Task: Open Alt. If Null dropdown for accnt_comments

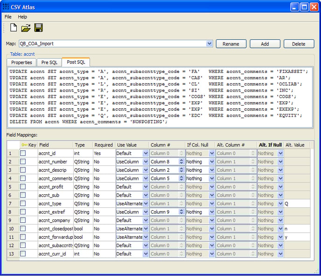Action: click(280, 178)
